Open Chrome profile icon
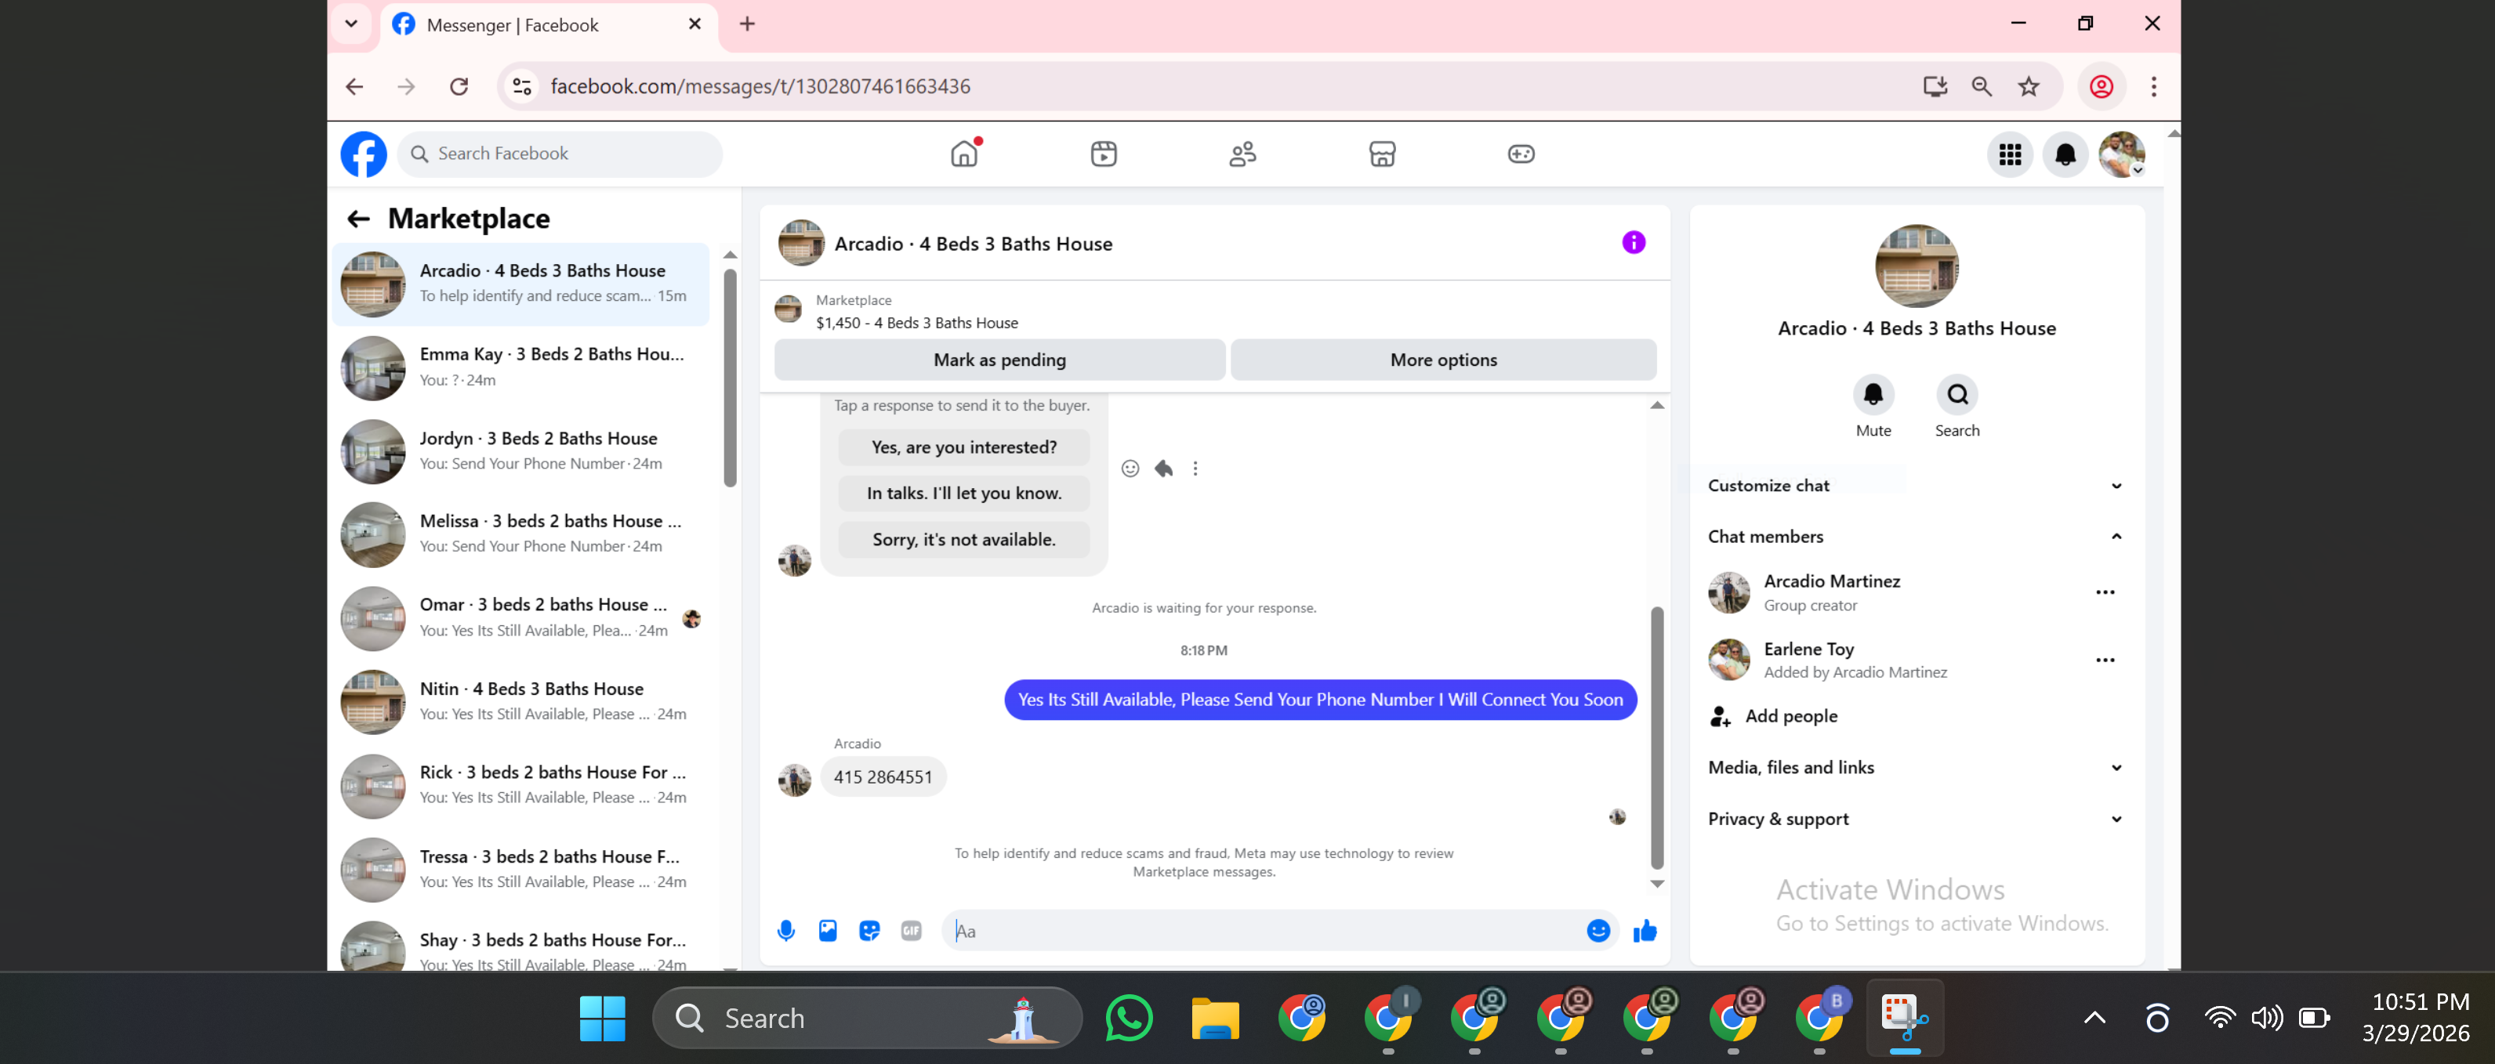The height and width of the screenshot is (1064, 2495). (2101, 86)
